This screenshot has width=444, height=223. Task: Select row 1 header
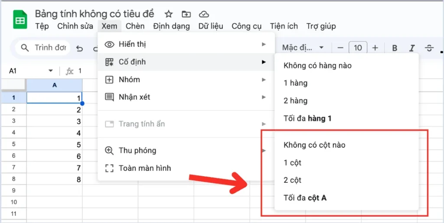(x=13, y=98)
